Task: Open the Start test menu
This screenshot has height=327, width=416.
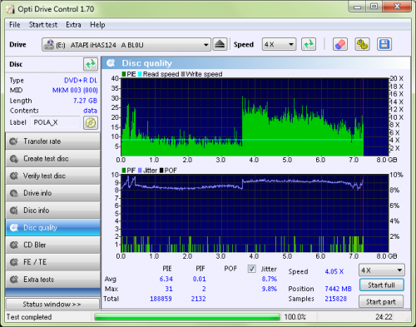Action: pos(43,25)
